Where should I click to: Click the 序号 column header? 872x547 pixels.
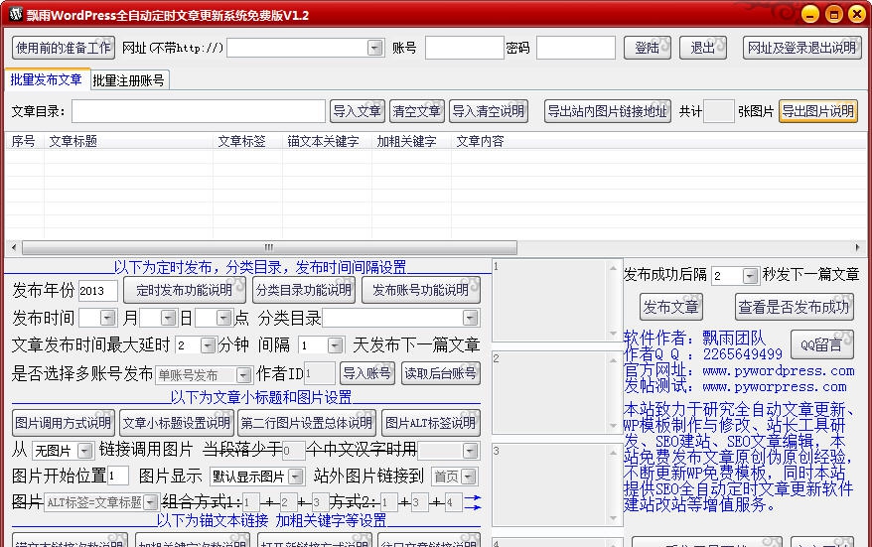(x=24, y=141)
